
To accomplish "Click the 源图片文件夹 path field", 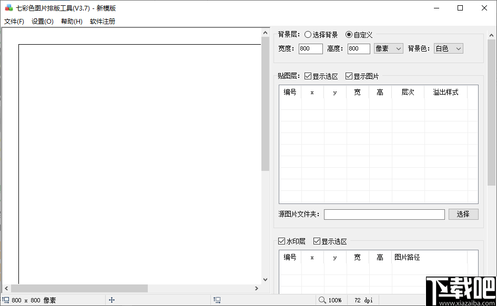I will pyautogui.click(x=384, y=215).
